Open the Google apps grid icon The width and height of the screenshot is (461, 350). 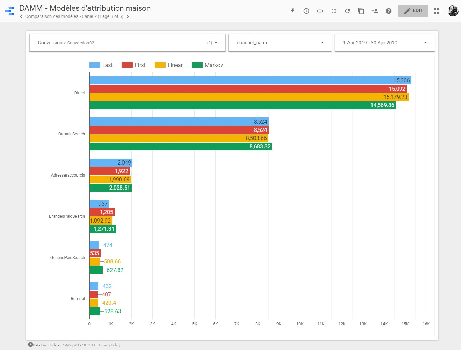point(437,11)
